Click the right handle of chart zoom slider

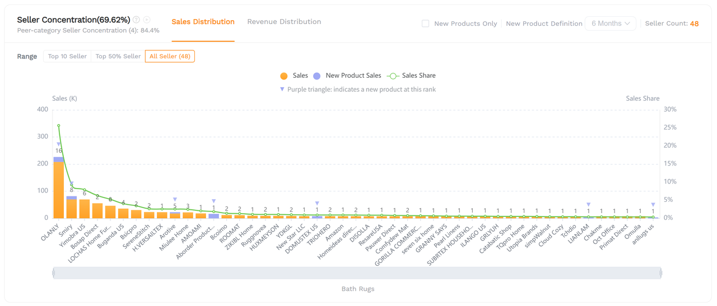(661, 273)
